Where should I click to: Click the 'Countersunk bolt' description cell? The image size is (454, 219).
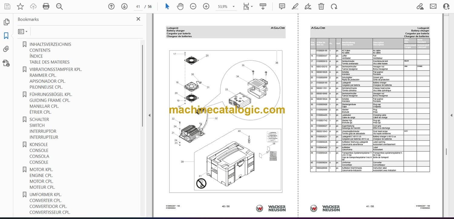pyautogui.click(x=380, y=61)
